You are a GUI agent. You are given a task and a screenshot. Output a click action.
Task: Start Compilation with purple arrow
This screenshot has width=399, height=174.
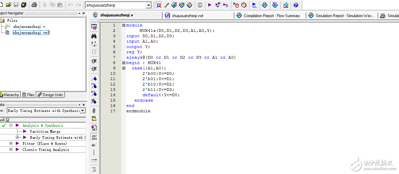[210, 5]
